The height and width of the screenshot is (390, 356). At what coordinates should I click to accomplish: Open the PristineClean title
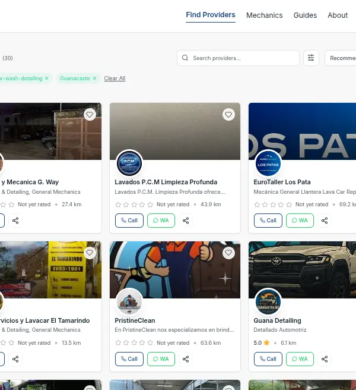[135, 320]
